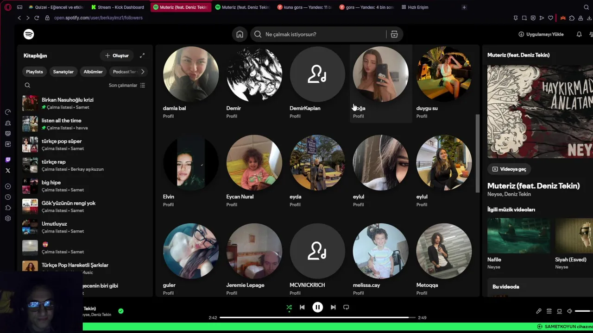Open a new browser tab
Image resolution: width=593 pixels, height=333 pixels.
(x=464, y=7)
